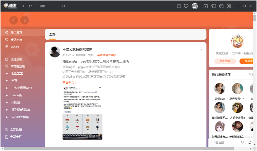This screenshot has width=257, height=151.
Task: Open the 热门推荐 sidebar item
Action: click(23, 32)
